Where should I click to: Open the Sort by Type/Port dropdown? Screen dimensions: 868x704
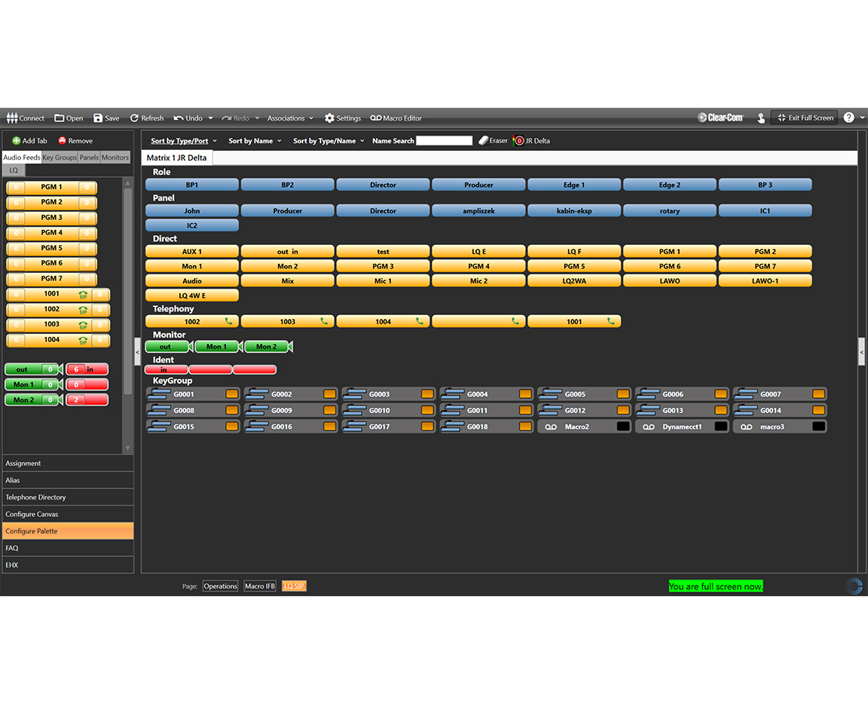(x=184, y=141)
